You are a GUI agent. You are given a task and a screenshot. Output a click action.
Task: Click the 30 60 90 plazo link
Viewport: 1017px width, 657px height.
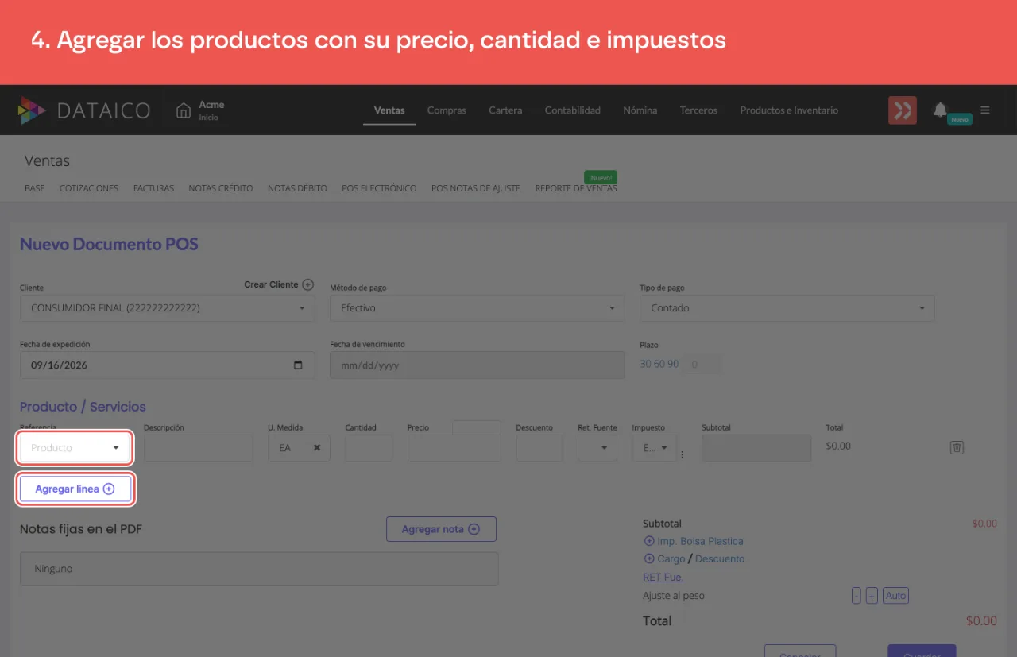tap(659, 364)
